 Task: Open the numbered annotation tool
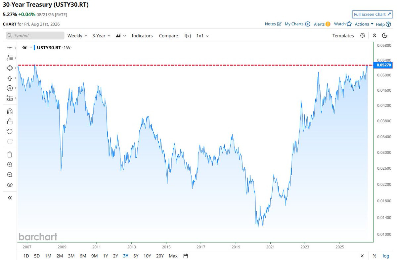pos(10,88)
